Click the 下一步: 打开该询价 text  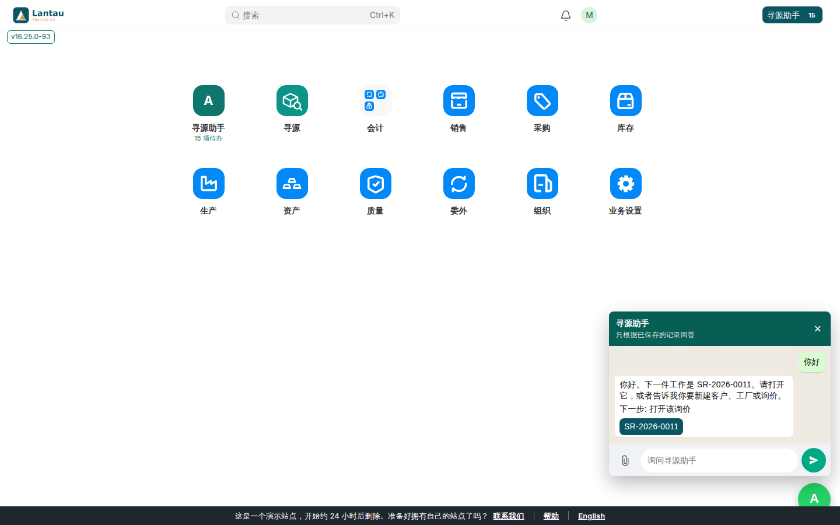coord(655,409)
